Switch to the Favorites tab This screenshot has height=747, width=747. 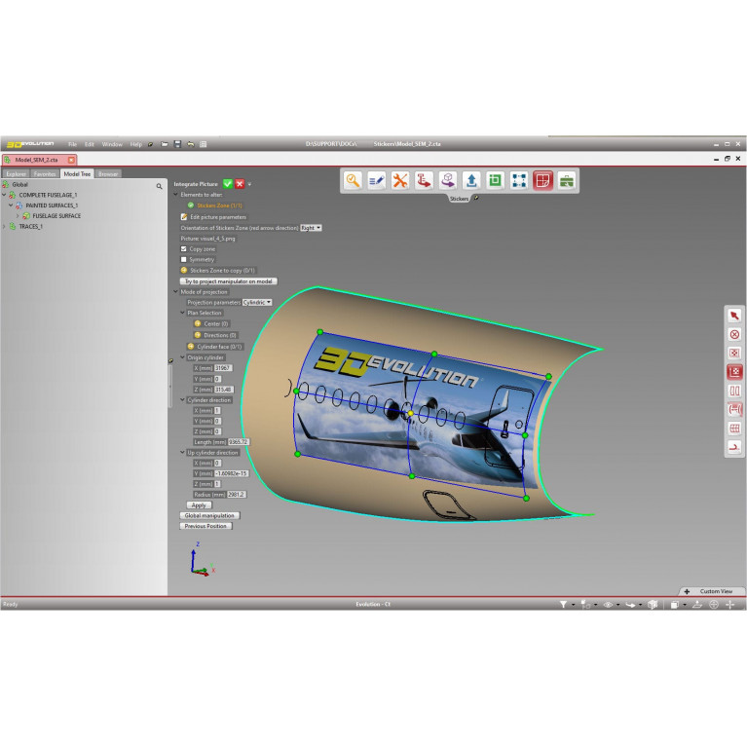[45, 174]
